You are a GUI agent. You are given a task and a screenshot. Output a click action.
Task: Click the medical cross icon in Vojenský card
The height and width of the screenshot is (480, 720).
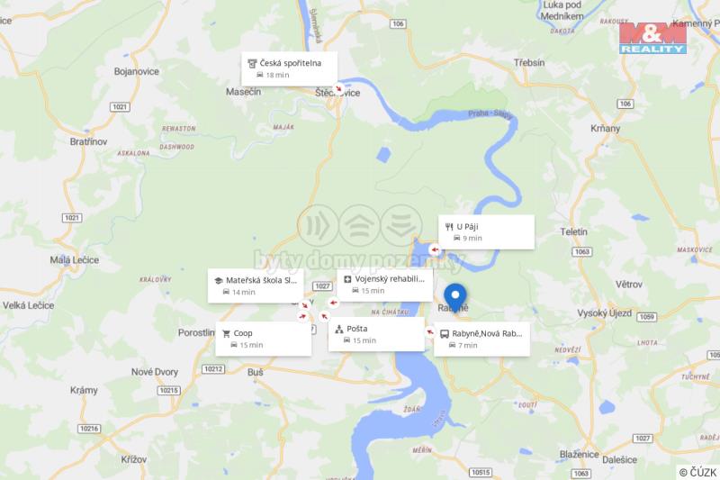[x=347, y=279]
